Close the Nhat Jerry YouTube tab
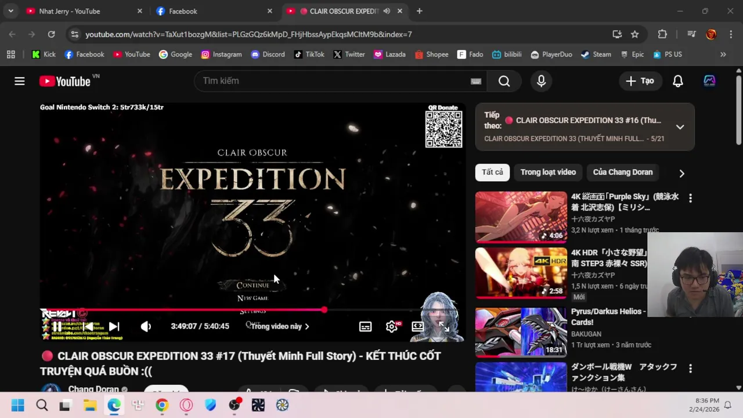This screenshot has width=743, height=418. coord(139,11)
